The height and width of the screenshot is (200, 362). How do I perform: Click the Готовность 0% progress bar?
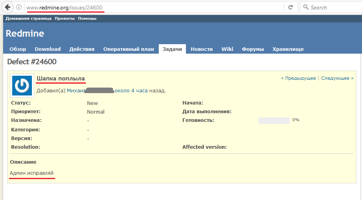tap(274, 120)
